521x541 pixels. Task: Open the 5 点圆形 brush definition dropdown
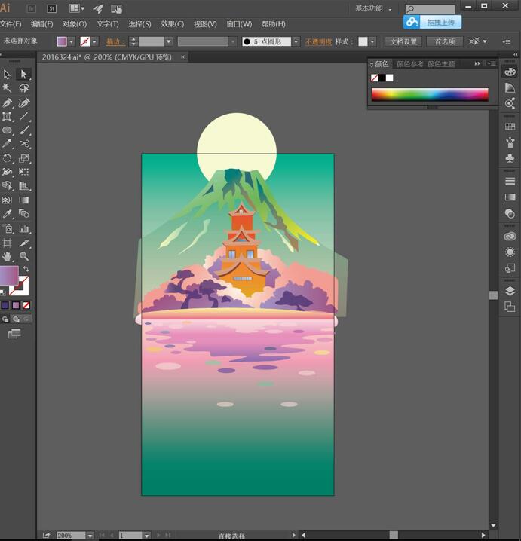[x=296, y=41]
